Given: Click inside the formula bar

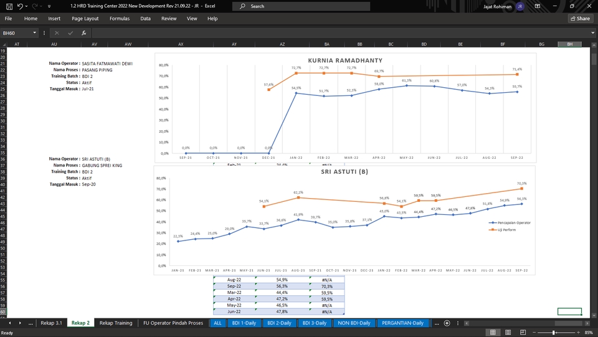Looking at the screenshot, I should pyautogui.click(x=341, y=33).
